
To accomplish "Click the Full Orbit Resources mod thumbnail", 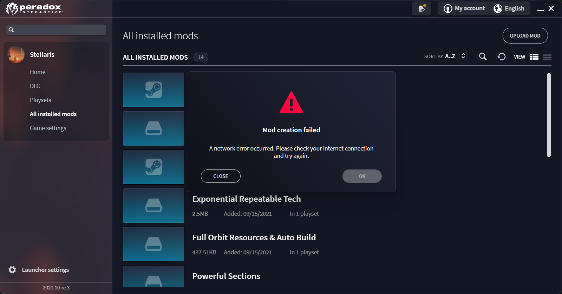I will point(153,244).
